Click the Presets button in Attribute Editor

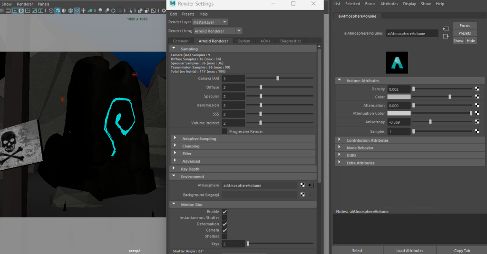(465, 33)
